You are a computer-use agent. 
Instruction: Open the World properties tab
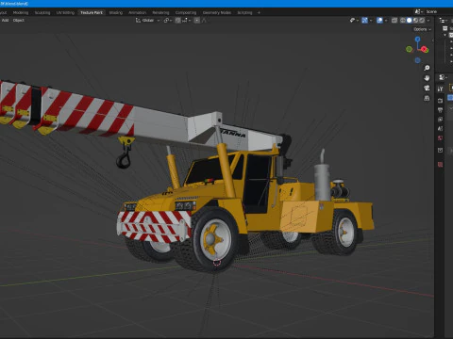(x=440, y=137)
